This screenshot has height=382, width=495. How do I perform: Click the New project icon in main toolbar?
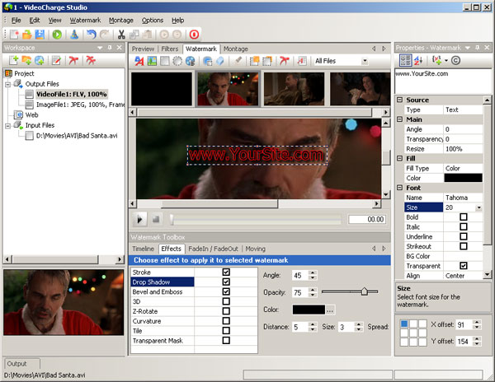click(x=14, y=35)
